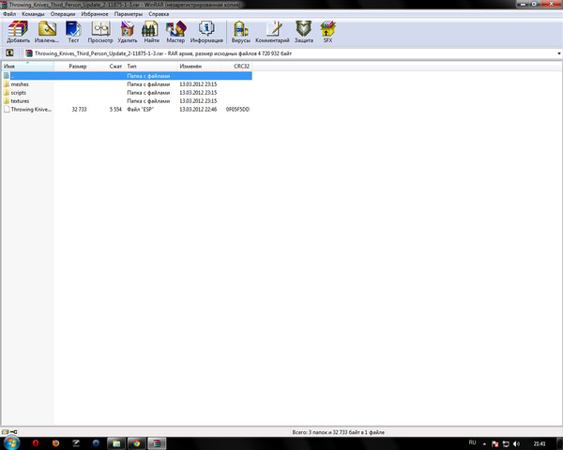Launch the Мастер (Wizard) tool

click(175, 32)
